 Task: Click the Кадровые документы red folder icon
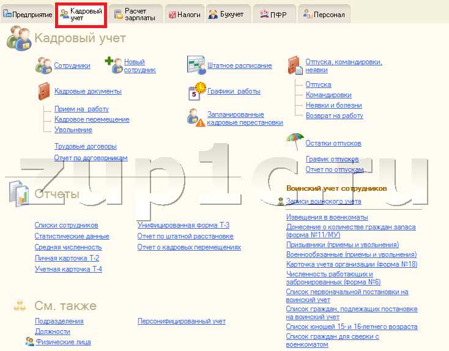44,91
